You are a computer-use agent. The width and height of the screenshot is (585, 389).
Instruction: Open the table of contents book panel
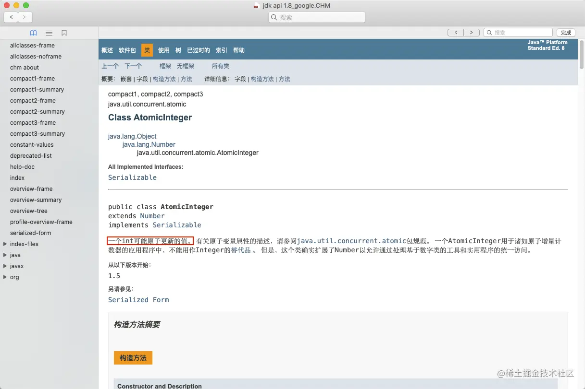coord(33,33)
